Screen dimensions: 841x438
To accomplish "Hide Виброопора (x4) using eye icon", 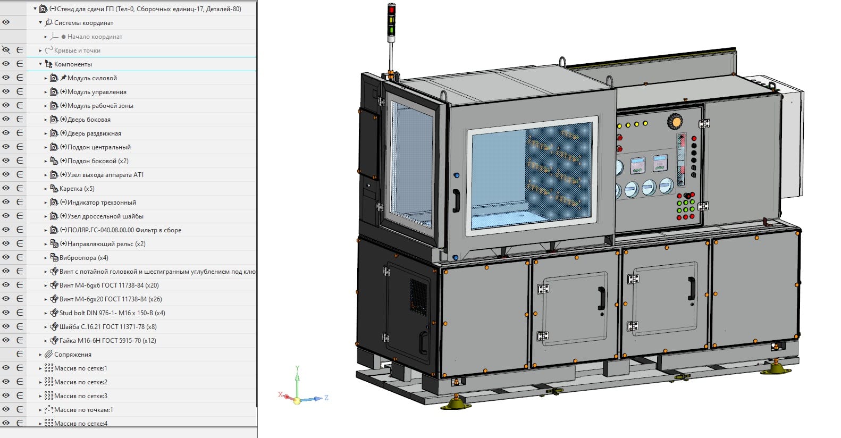I will point(6,258).
